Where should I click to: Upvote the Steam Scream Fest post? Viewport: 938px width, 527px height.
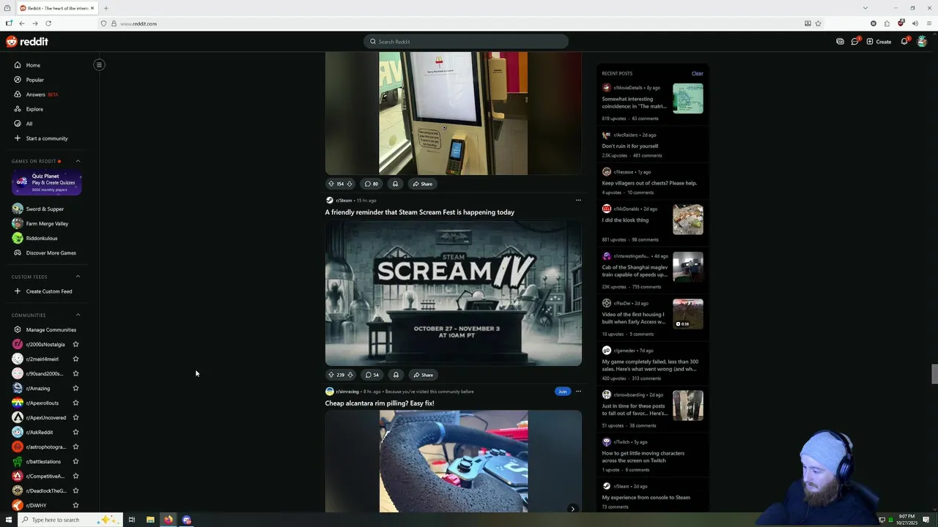pyautogui.click(x=330, y=375)
